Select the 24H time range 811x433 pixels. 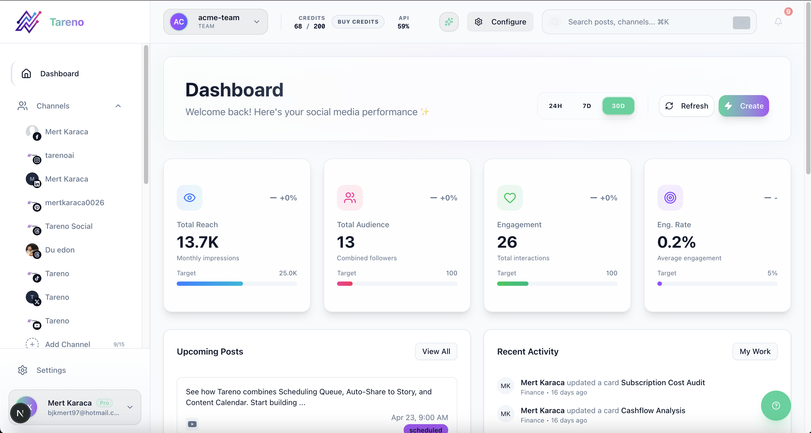tap(555, 106)
